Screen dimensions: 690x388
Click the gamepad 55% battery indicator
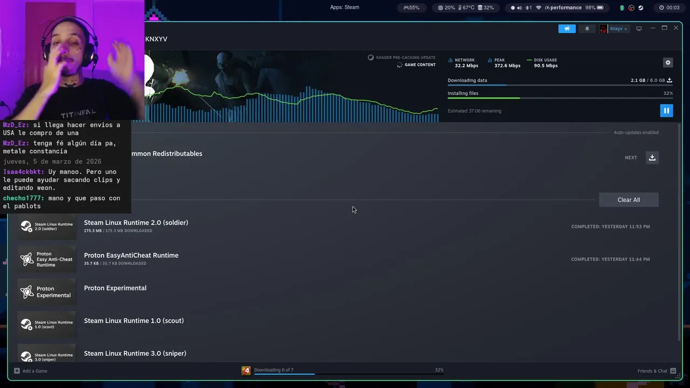pos(411,8)
